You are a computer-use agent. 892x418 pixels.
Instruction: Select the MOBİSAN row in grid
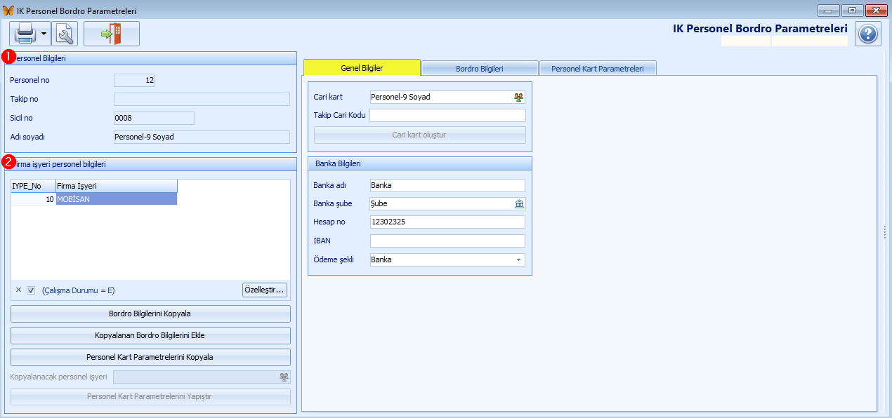point(116,199)
